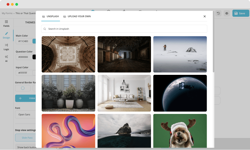This screenshot has height=150, width=250.
Task: Select the rounded border radius option
Action: 23,88
